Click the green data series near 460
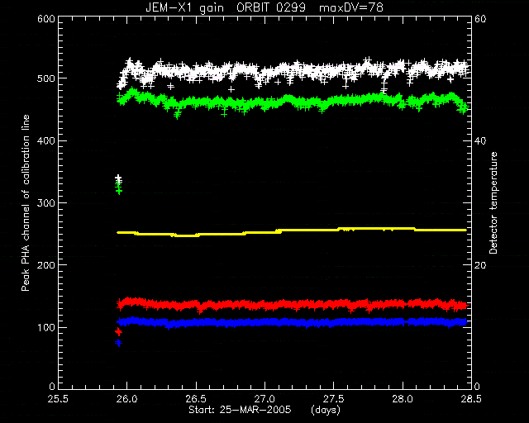This screenshot has width=529, height=423. pyautogui.click(x=293, y=101)
